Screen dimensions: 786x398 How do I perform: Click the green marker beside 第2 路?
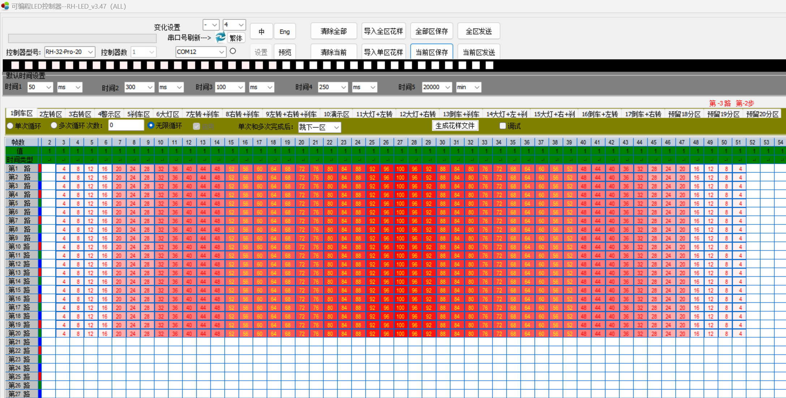40,177
